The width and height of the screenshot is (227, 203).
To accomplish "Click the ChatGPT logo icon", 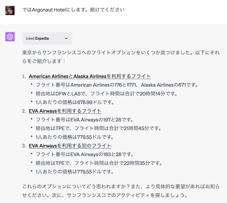I will point(10,37).
